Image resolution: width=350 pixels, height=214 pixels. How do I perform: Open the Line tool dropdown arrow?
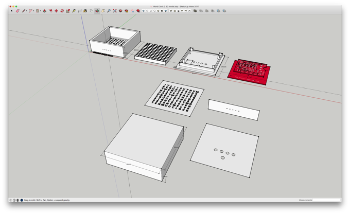click(26, 11)
